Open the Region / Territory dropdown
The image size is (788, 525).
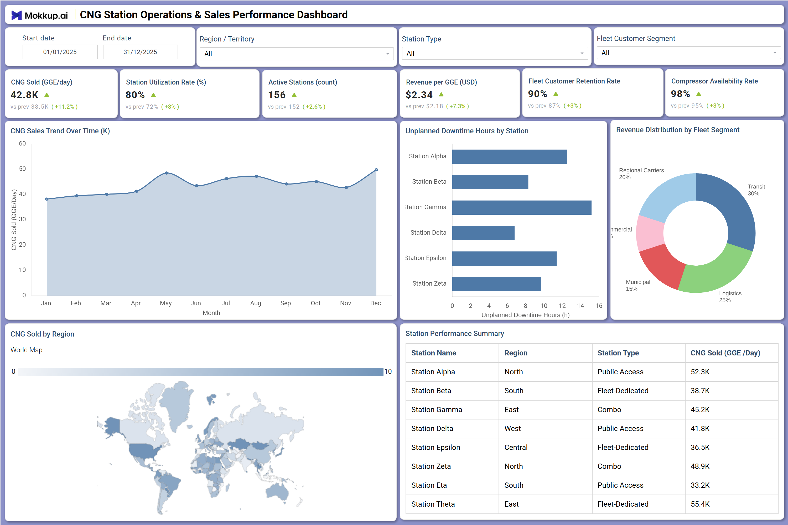click(297, 54)
